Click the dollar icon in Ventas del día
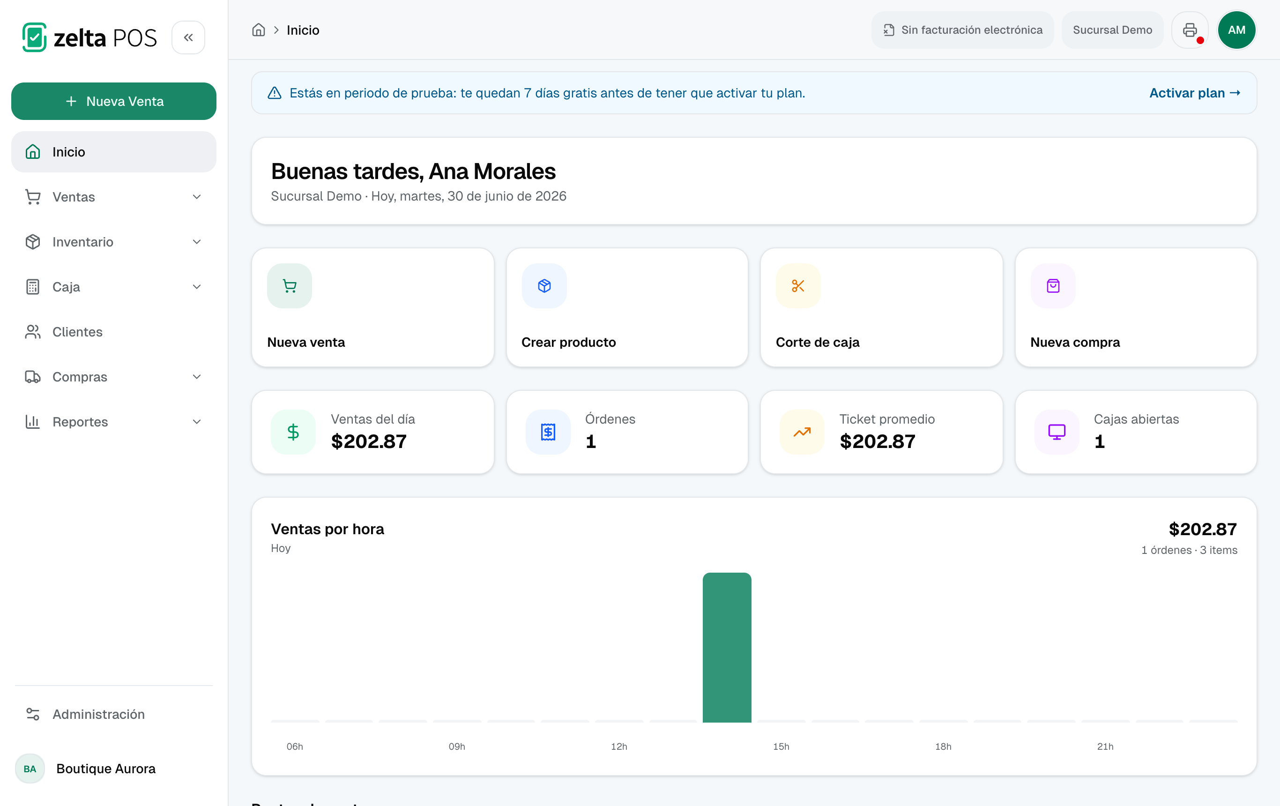 [x=293, y=432]
